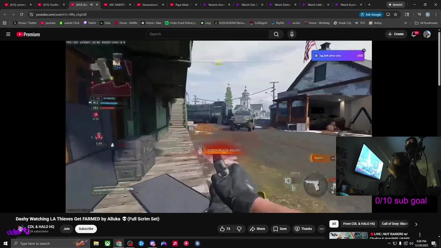This screenshot has width=441, height=248.
Task: Open three-dot menu on ARC RAIDERS recommendation
Action: point(420,235)
